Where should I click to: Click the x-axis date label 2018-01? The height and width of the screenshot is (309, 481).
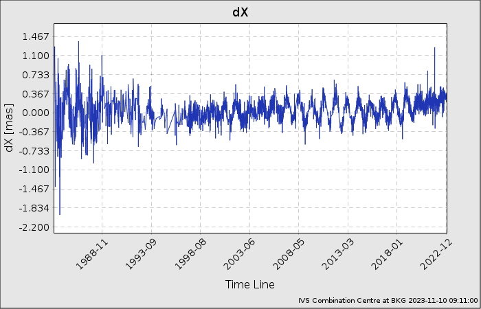pyautogui.click(x=387, y=254)
